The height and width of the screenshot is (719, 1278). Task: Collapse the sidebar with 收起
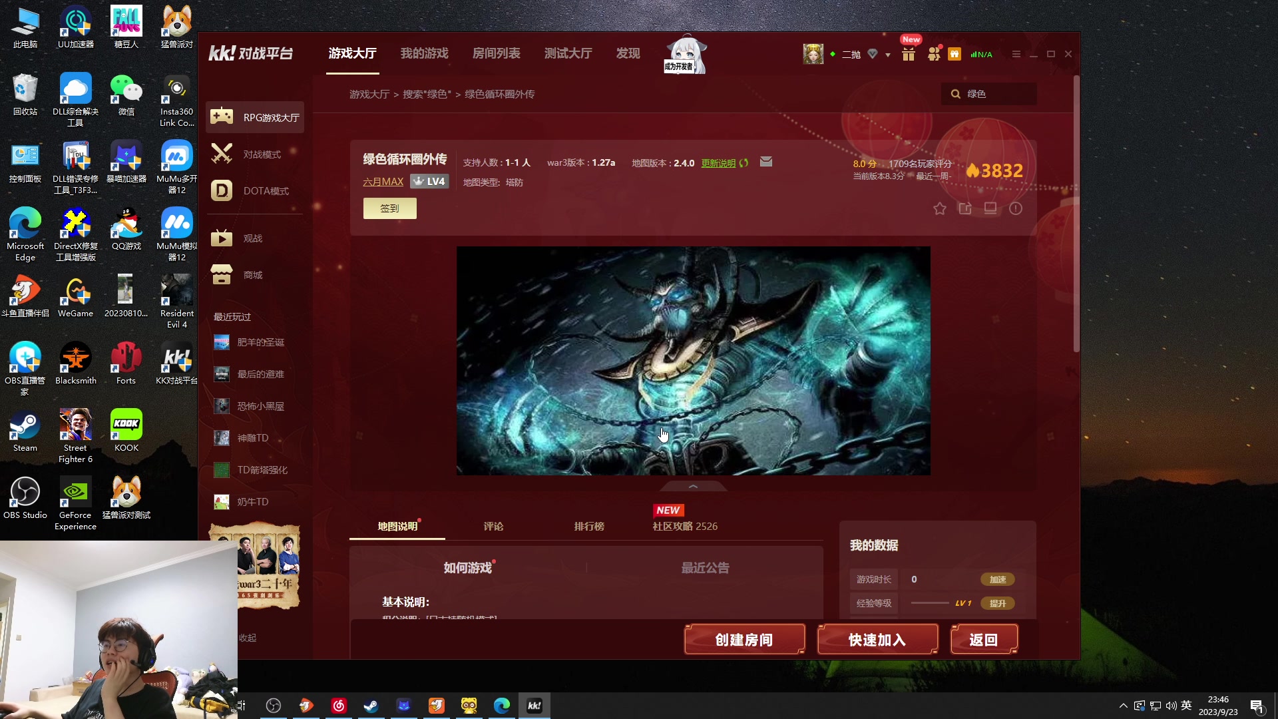point(248,638)
